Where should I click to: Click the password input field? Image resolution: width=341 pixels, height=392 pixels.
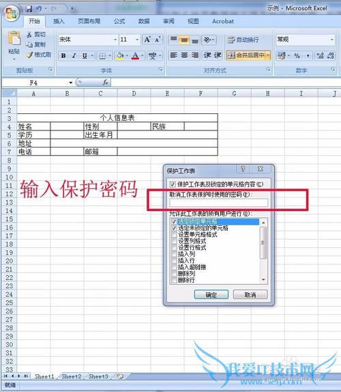point(218,203)
